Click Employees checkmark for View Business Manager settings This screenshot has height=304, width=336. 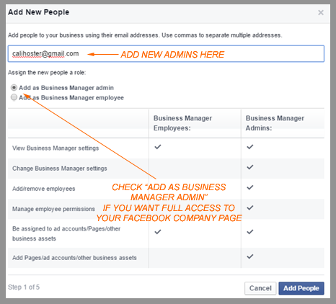pyautogui.click(x=158, y=147)
